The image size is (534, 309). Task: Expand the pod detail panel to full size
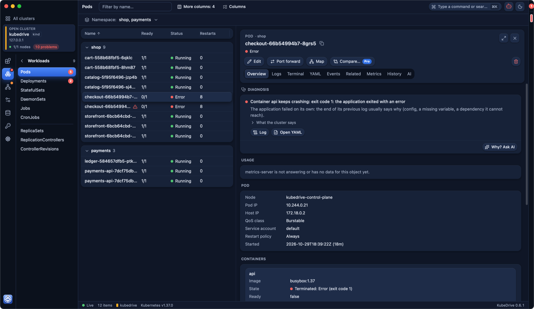(x=504, y=38)
